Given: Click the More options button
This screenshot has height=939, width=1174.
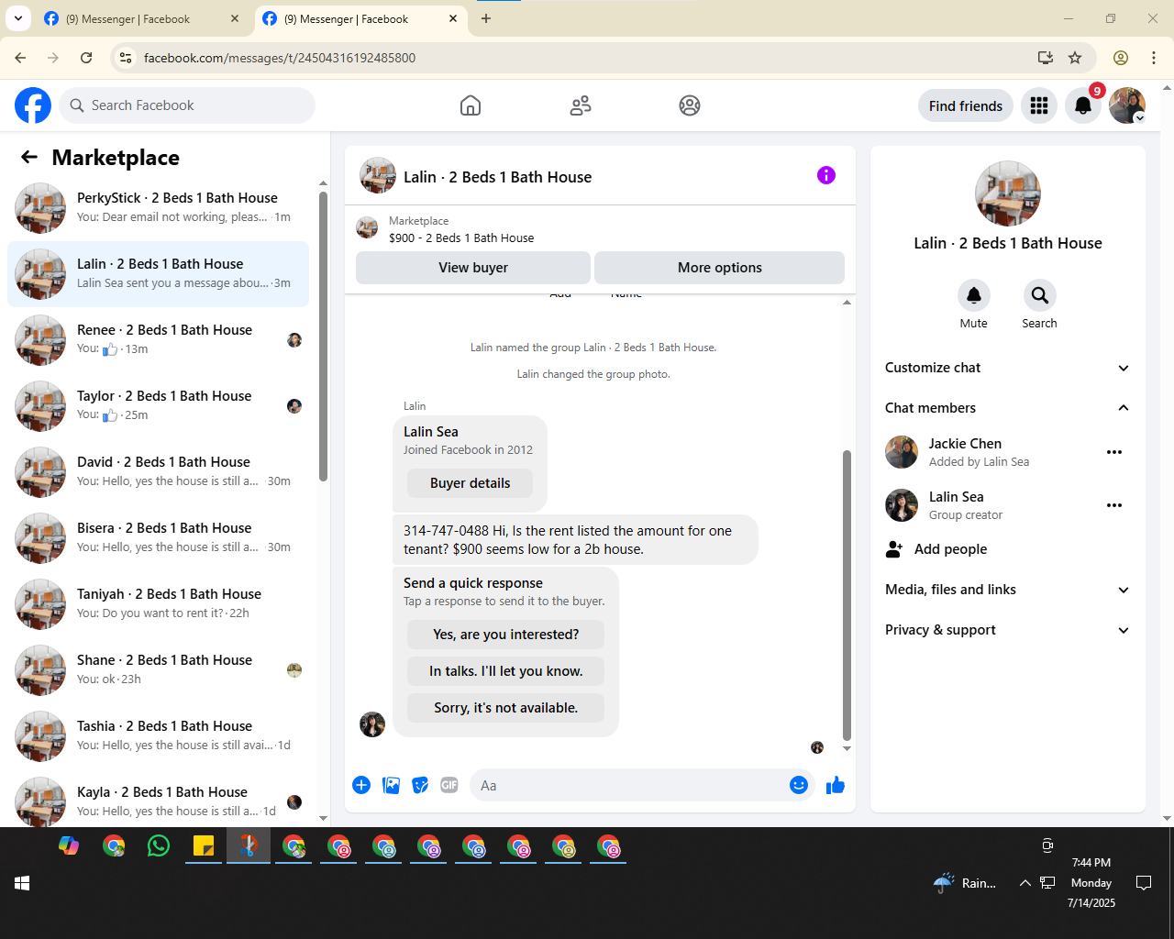Looking at the screenshot, I should pyautogui.click(x=719, y=268).
